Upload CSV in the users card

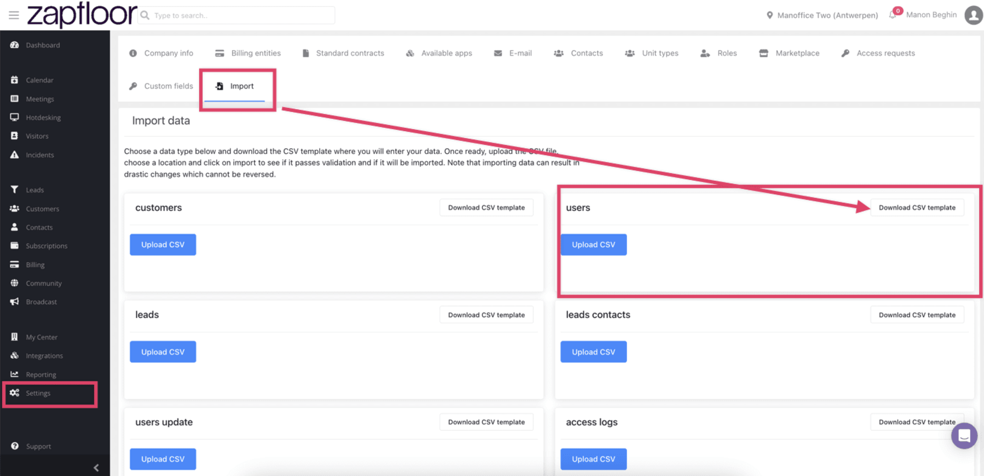click(x=594, y=245)
